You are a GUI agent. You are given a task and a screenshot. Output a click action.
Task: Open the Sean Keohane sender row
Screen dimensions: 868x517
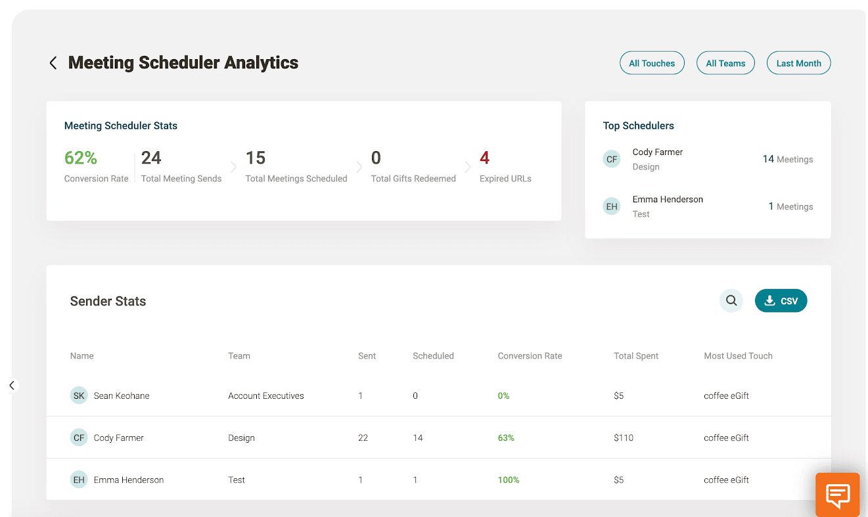coord(438,395)
